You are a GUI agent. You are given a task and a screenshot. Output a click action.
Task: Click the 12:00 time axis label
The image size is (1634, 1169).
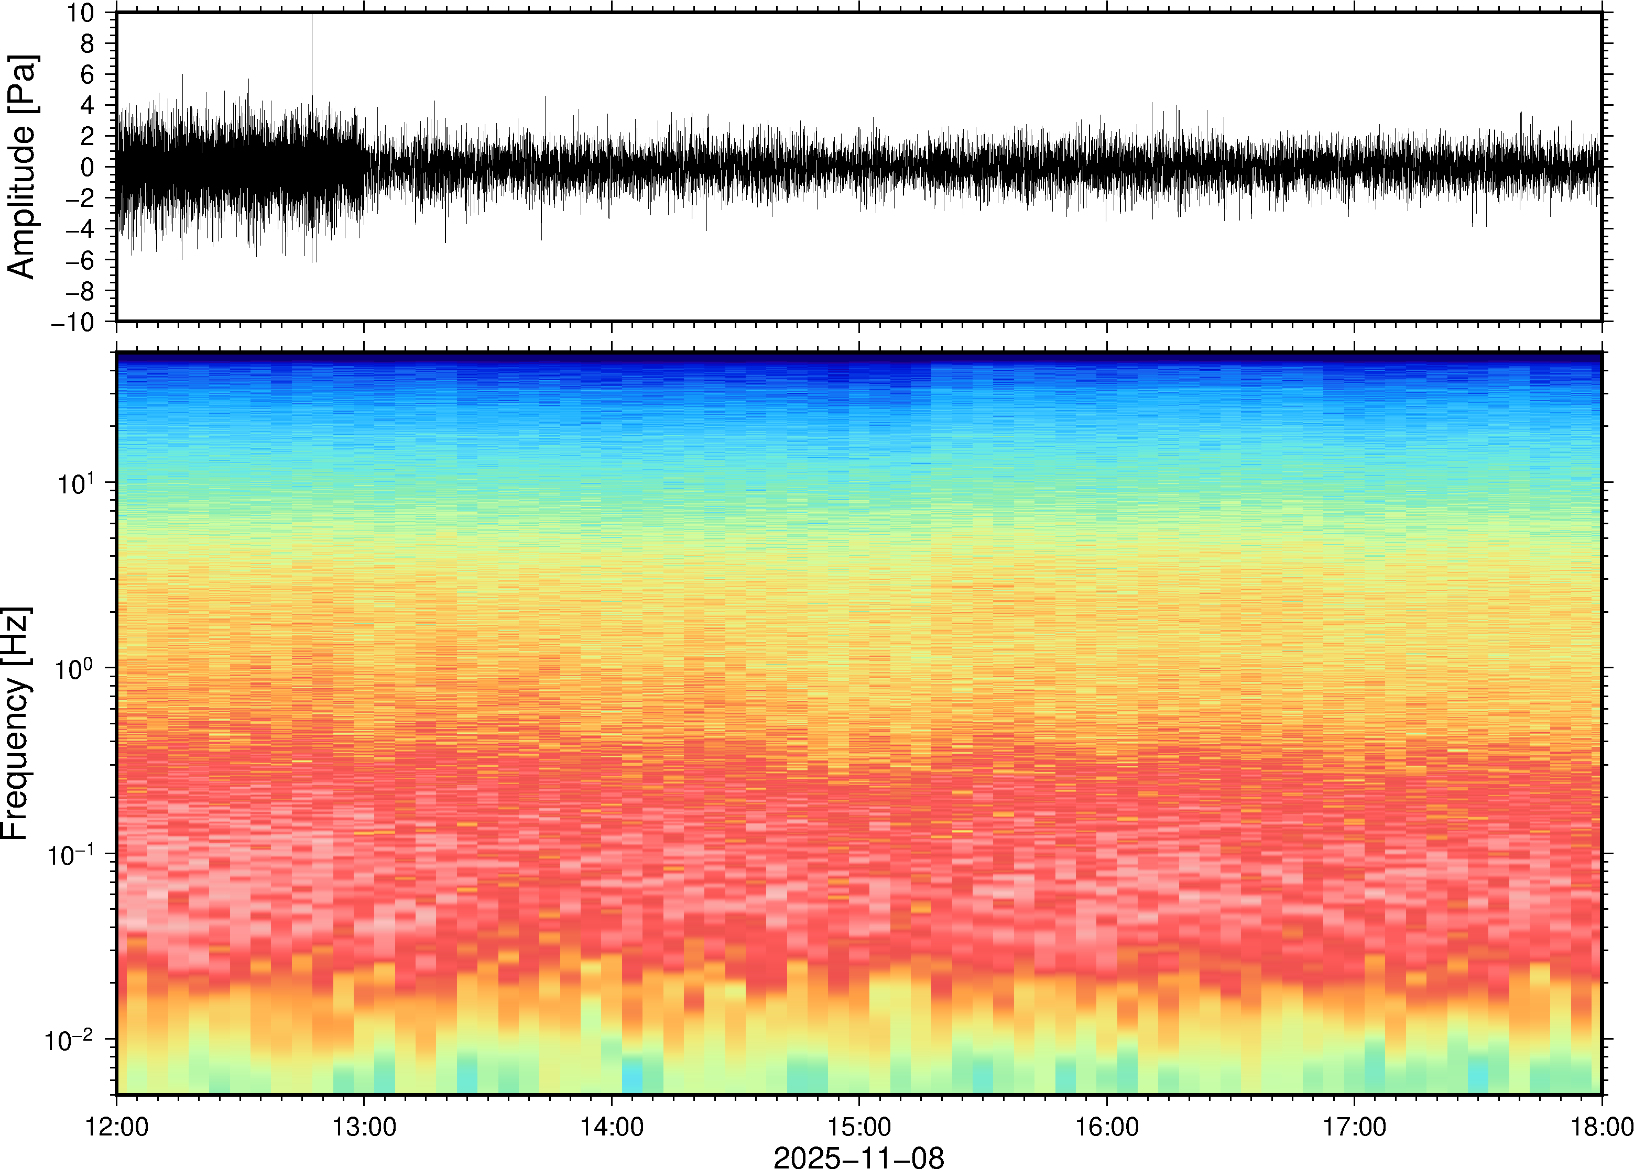point(116,1127)
